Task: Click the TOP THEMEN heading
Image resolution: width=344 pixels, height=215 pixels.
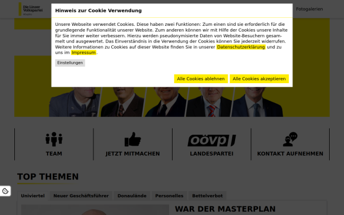Action: [48, 177]
